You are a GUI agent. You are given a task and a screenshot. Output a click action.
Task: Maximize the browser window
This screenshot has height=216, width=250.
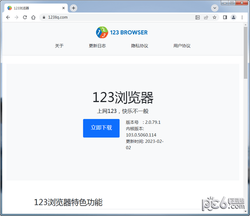click(x=232, y=3)
